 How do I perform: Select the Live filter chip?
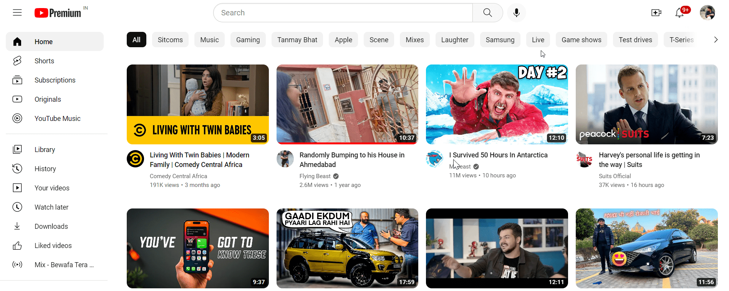538,40
